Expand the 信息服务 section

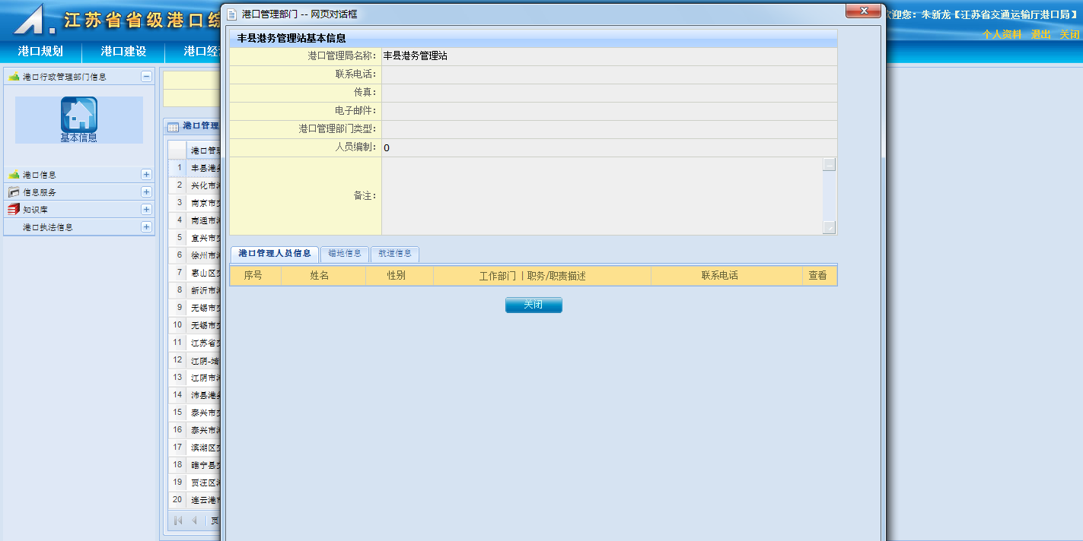pos(146,192)
